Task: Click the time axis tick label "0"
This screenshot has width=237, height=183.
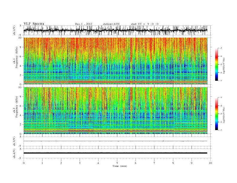Action: coord(24,163)
